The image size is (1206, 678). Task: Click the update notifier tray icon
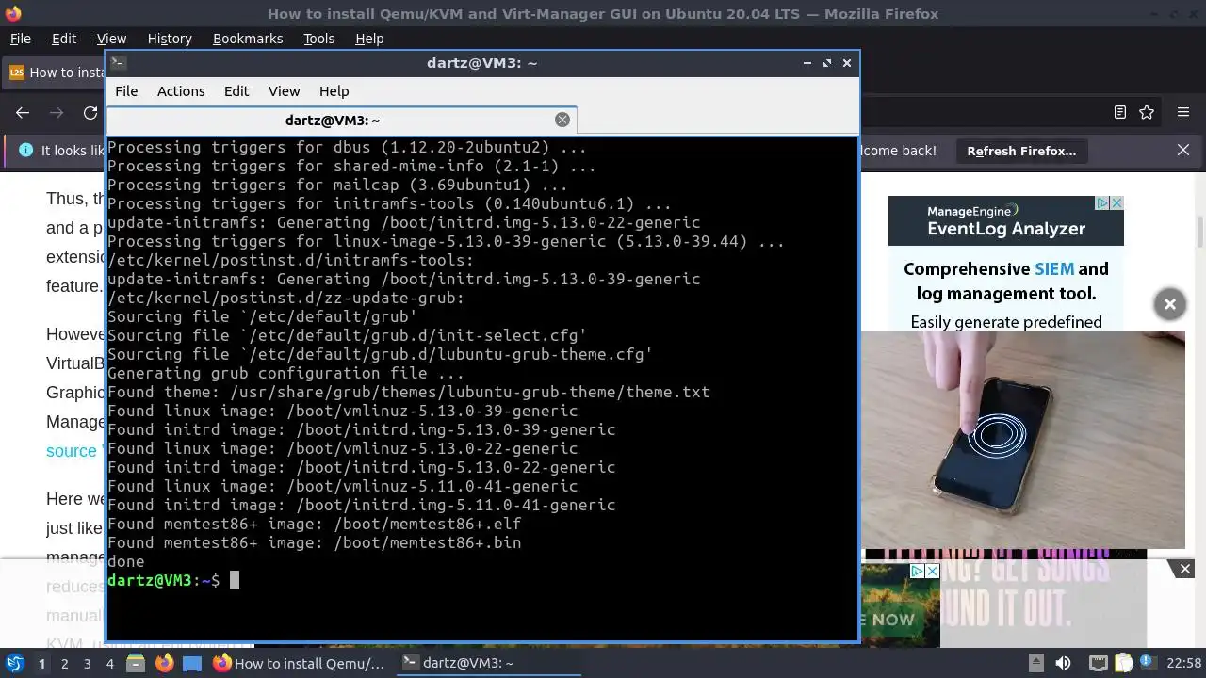coord(1149,663)
